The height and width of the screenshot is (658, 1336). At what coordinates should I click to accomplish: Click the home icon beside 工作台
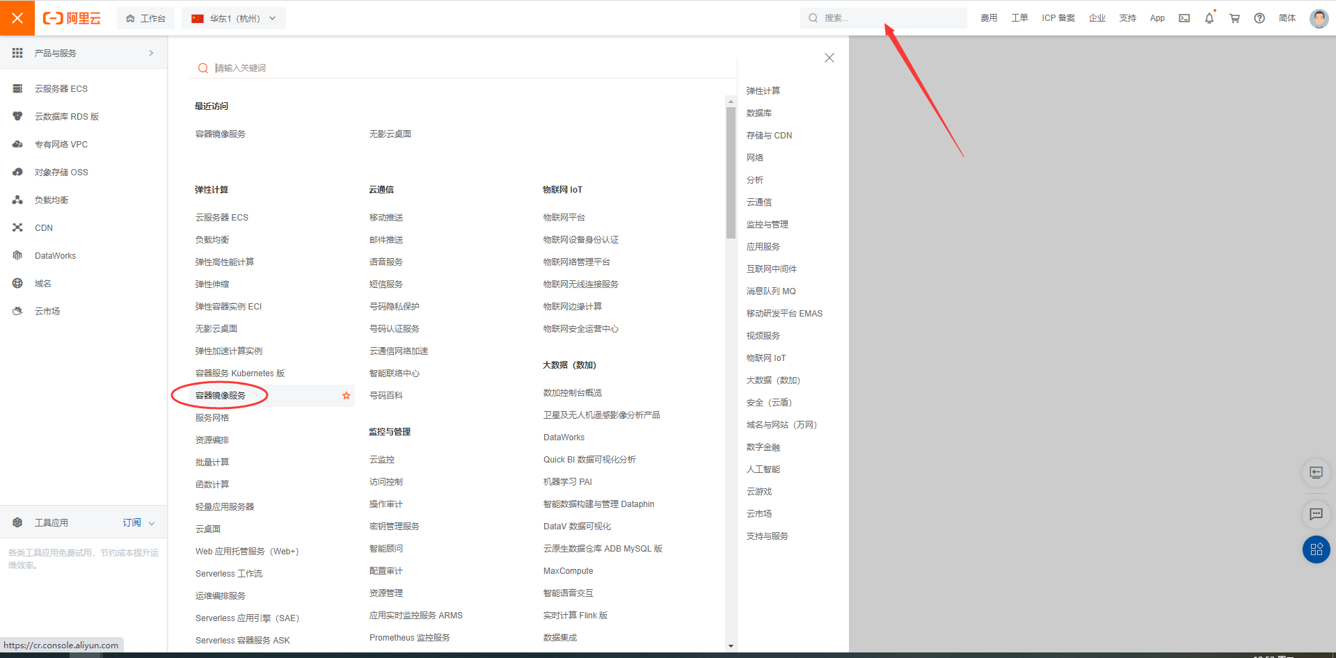[x=130, y=18]
